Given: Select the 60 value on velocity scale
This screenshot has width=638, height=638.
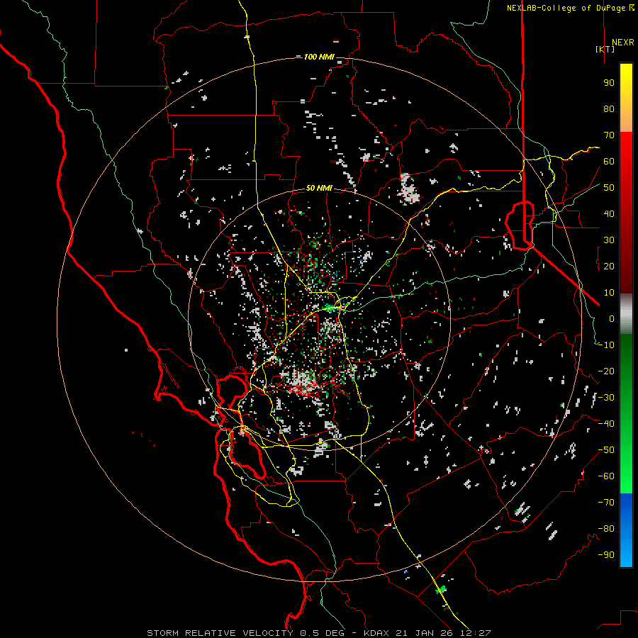Looking at the screenshot, I should point(609,161).
